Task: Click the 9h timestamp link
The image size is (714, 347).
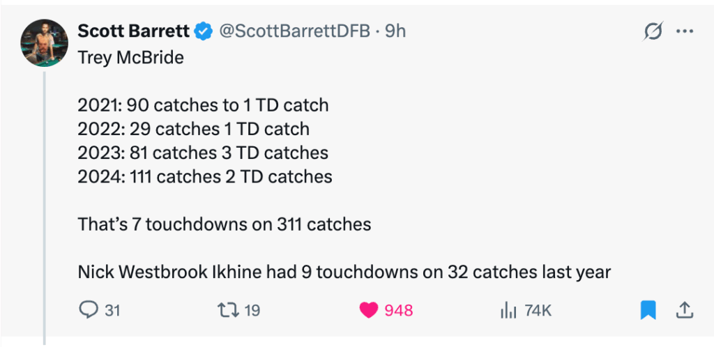Action: point(396,31)
